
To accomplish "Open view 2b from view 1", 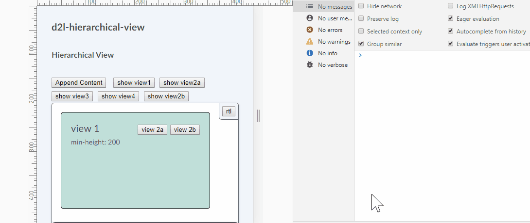I will tap(185, 130).
